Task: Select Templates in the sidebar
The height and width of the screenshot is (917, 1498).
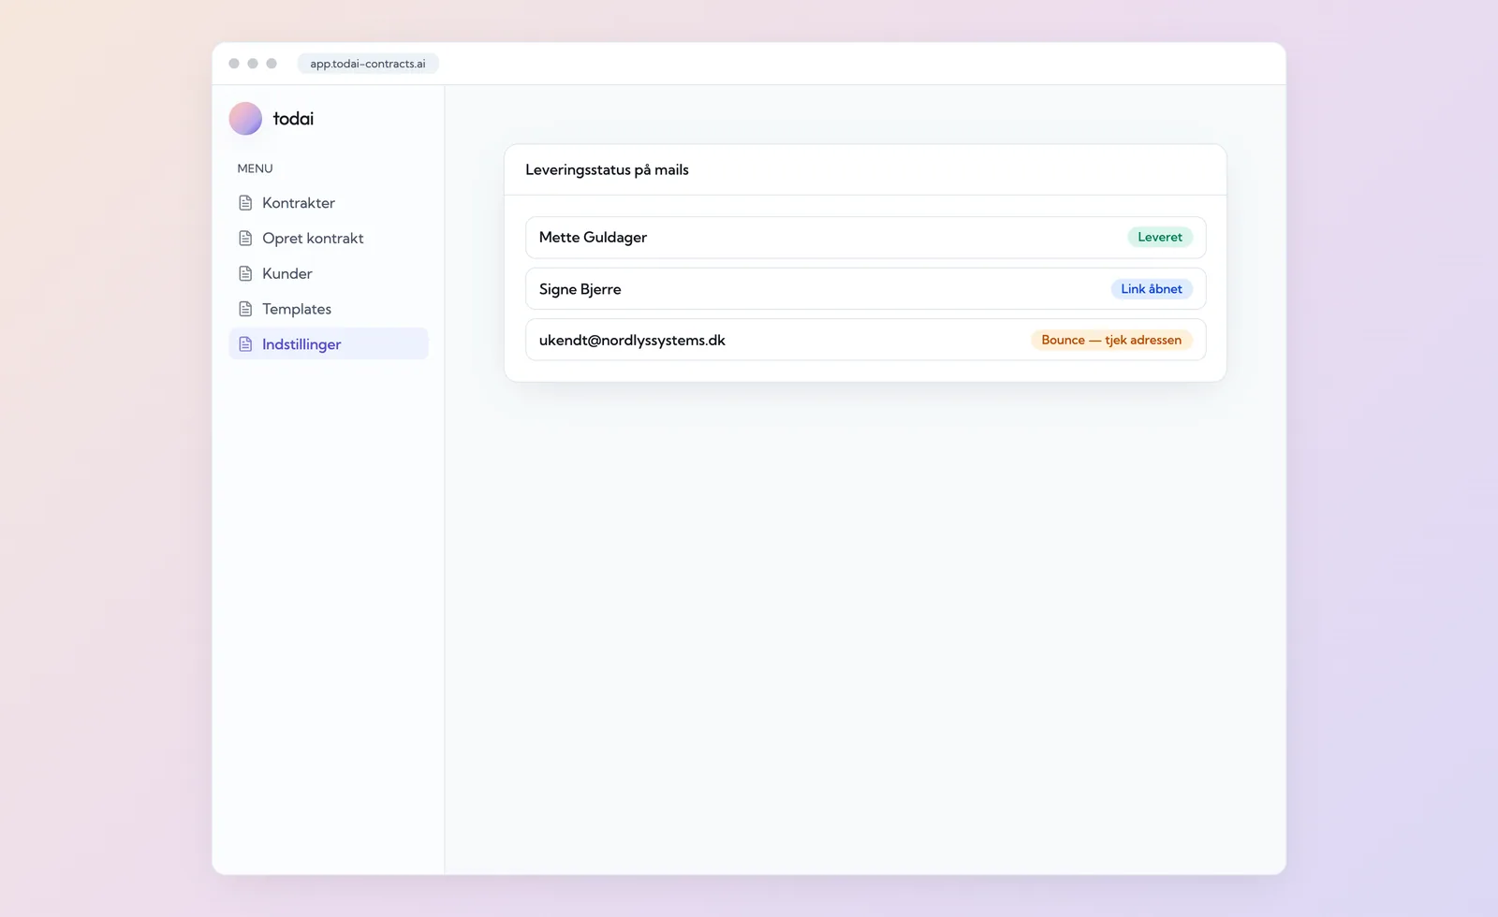Action: [329, 309]
